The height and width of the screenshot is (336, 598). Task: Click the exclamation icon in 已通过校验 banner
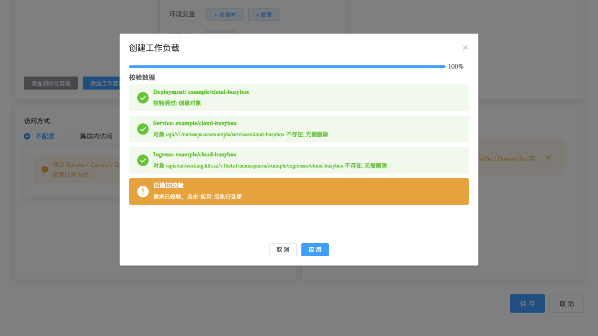143,191
